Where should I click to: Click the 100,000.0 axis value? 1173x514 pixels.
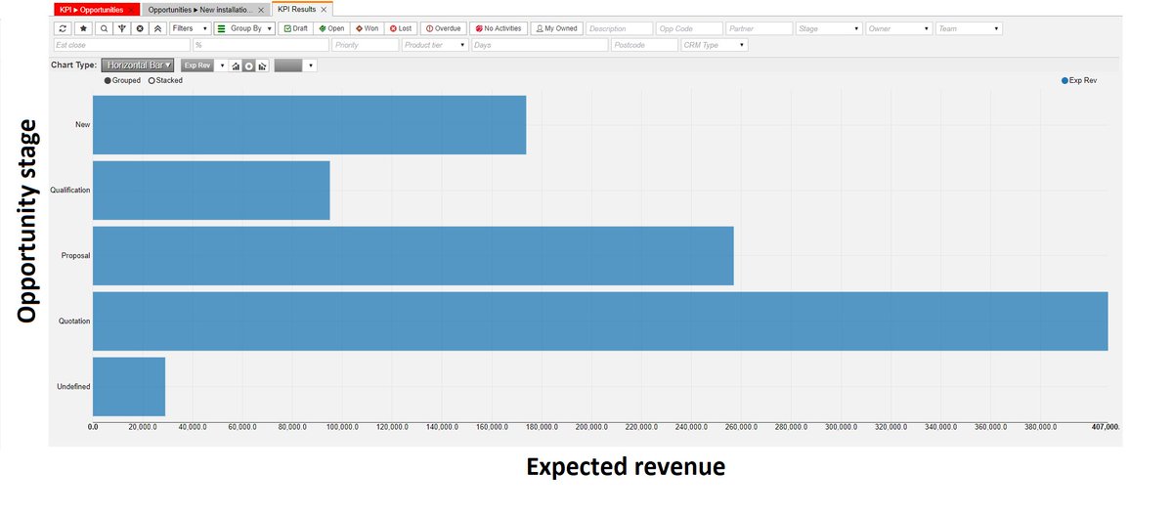pyautogui.click(x=342, y=427)
